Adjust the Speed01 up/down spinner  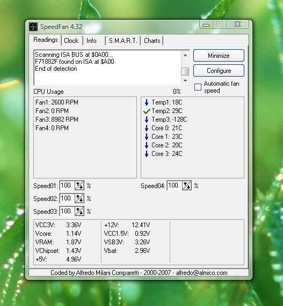pyautogui.click(x=79, y=185)
